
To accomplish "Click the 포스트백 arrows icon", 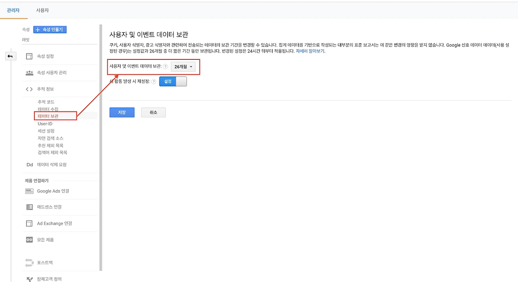I will 29,263.
